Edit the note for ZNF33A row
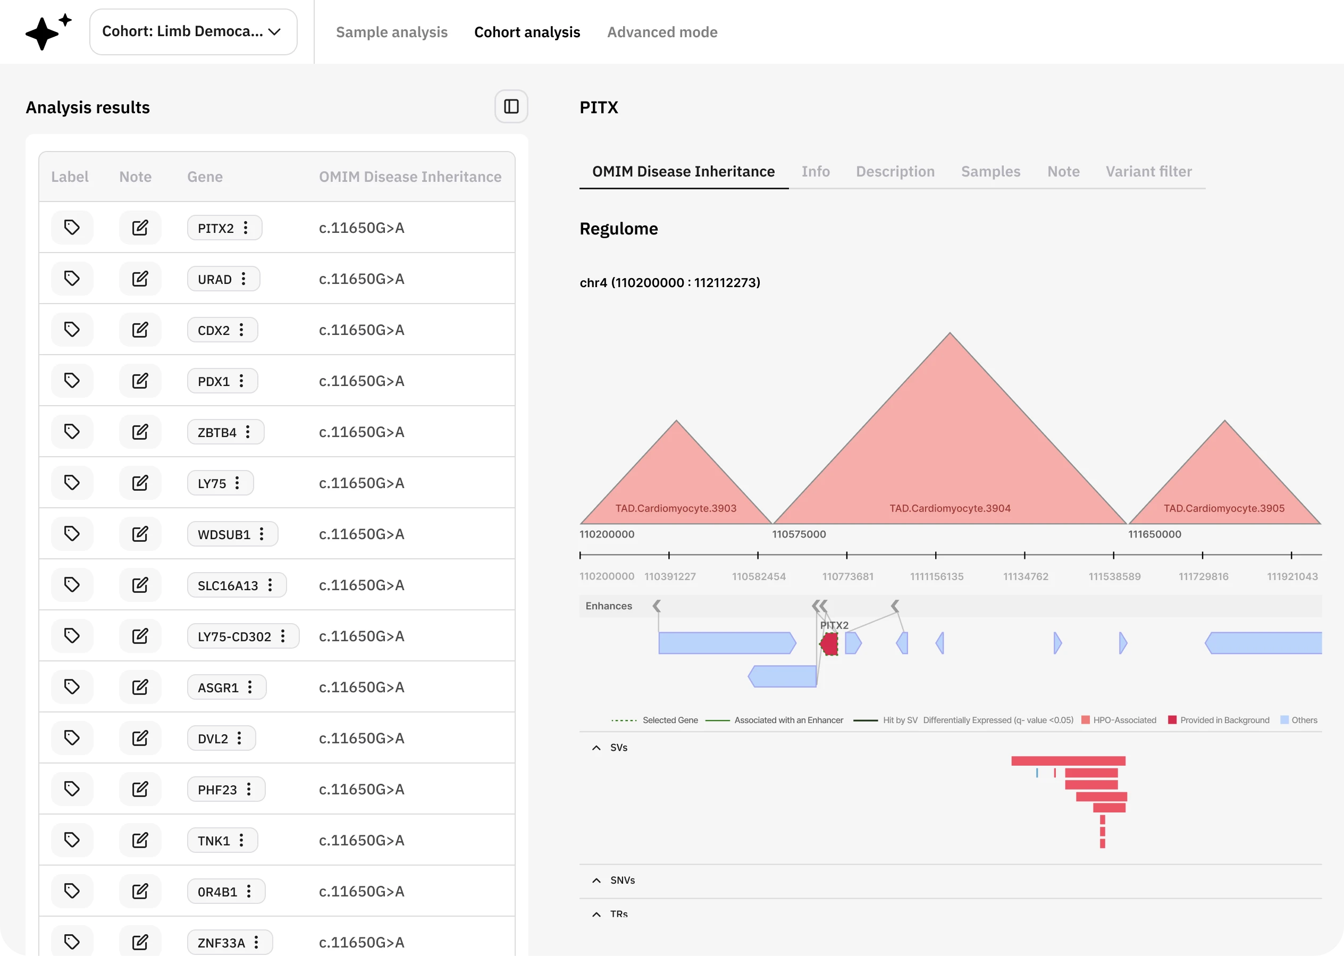1344x956 pixels. click(x=140, y=942)
